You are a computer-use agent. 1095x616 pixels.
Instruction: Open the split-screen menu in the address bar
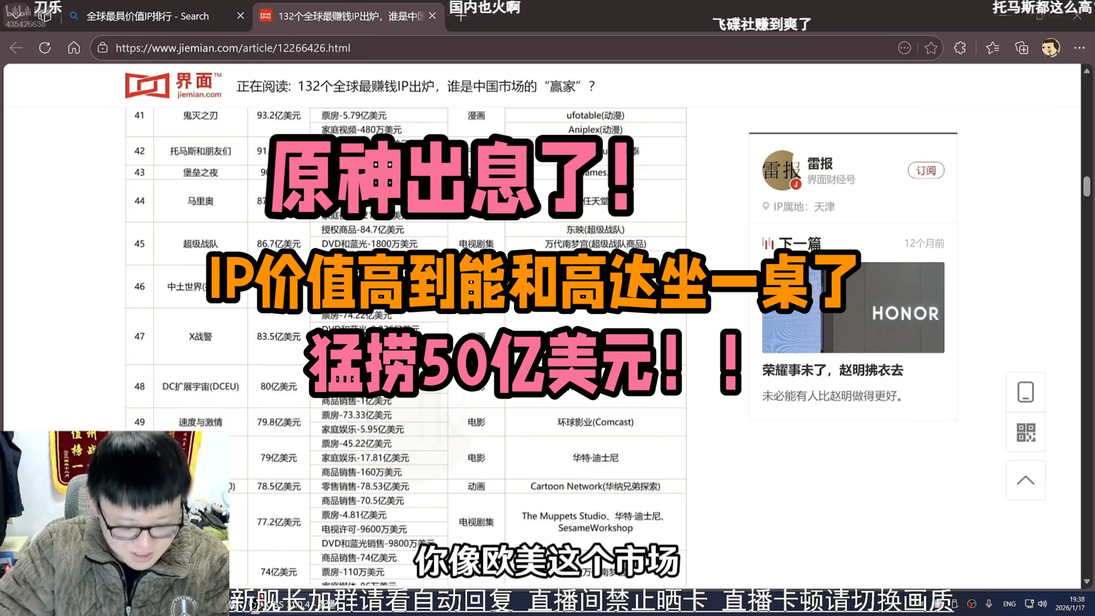[x=904, y=48]
